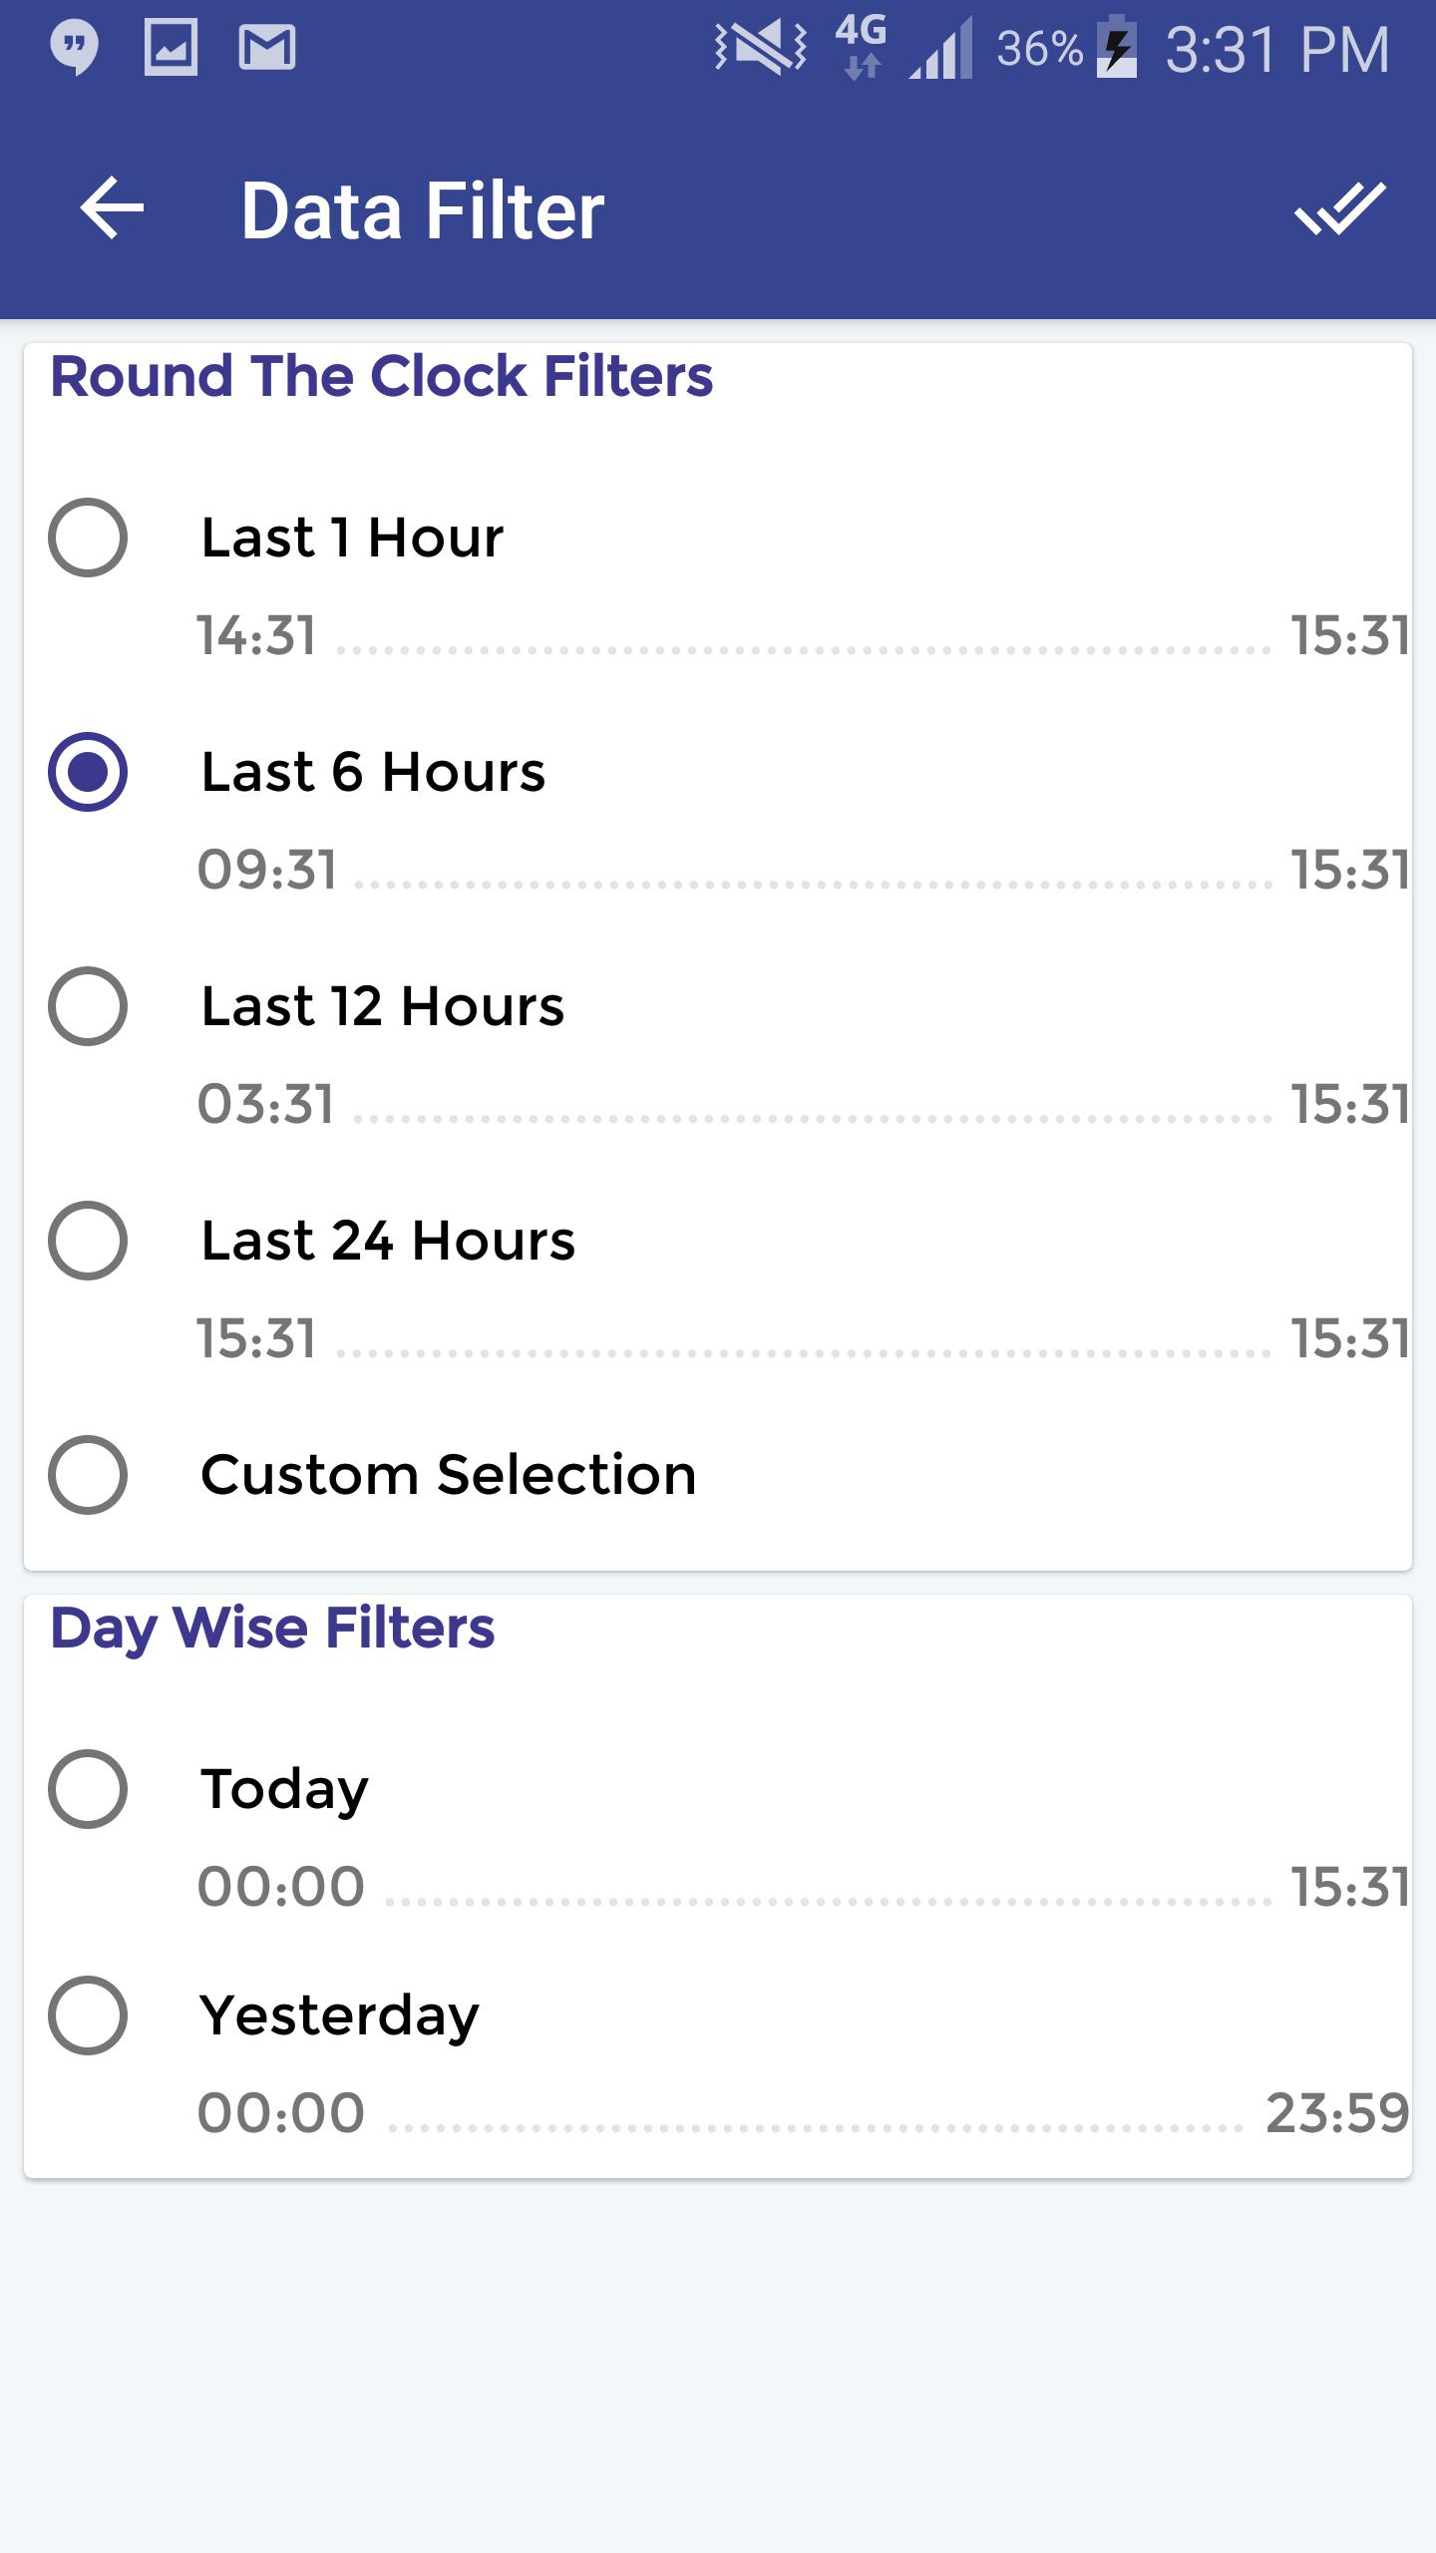
Task: Open the Hangouts notification icon
Action: (75, 48)
